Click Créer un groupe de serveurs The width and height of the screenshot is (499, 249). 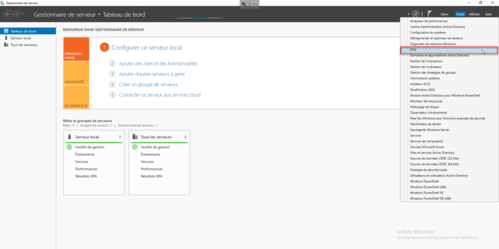[x=148, y=85]
